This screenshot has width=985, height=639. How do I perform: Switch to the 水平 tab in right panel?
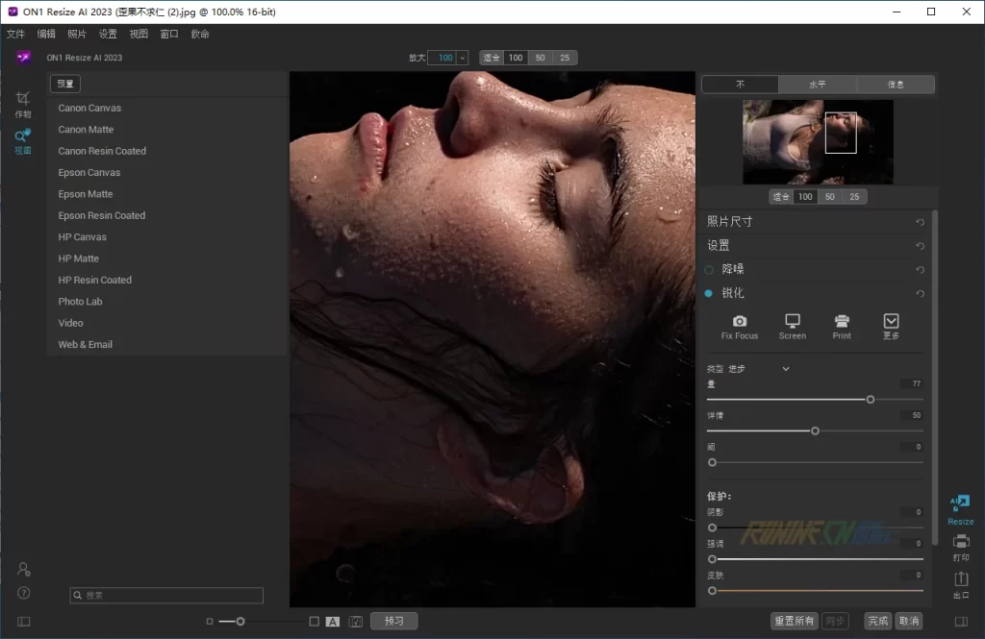(817, 85)
